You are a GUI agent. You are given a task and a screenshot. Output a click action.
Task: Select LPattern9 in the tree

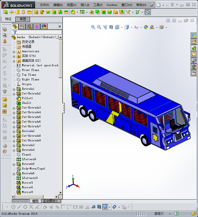pyautogui.click(x=29, y=159)
